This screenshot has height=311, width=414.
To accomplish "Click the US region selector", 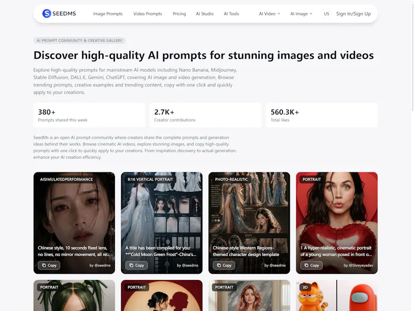I will (327, 14).
